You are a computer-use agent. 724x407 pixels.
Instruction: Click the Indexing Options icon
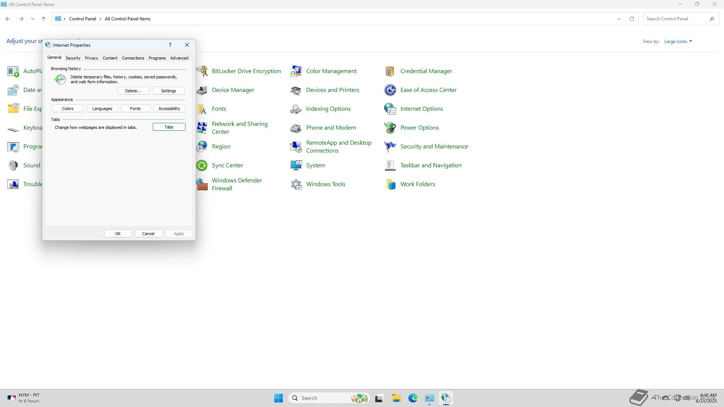296,109
